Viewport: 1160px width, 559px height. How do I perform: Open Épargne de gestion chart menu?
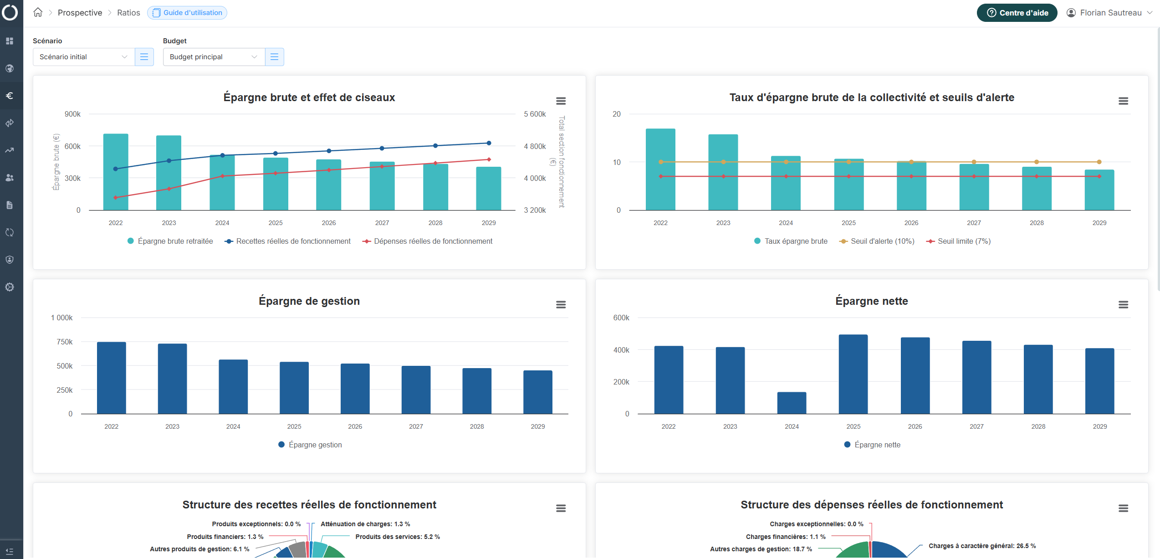pos(561,304)
